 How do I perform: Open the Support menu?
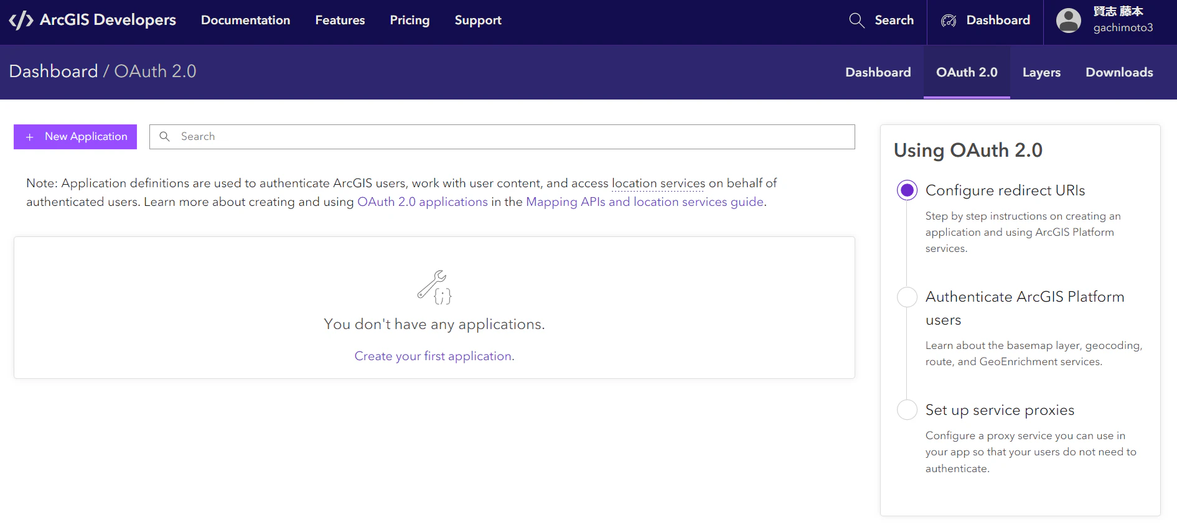click(478, 21)
